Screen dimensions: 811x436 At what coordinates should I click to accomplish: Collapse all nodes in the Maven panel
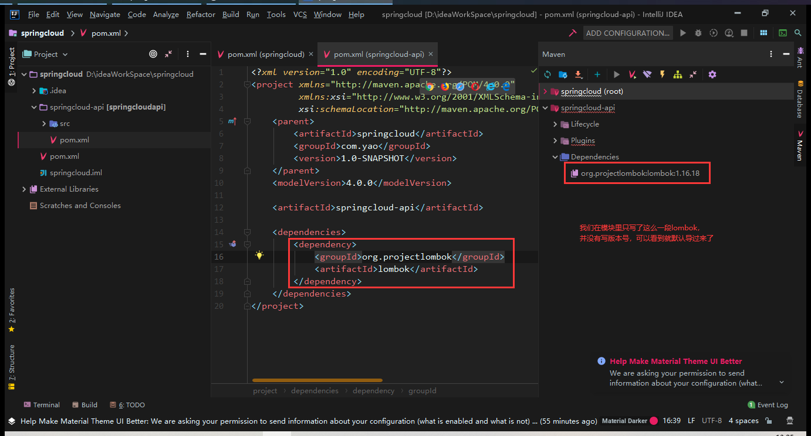693,74
